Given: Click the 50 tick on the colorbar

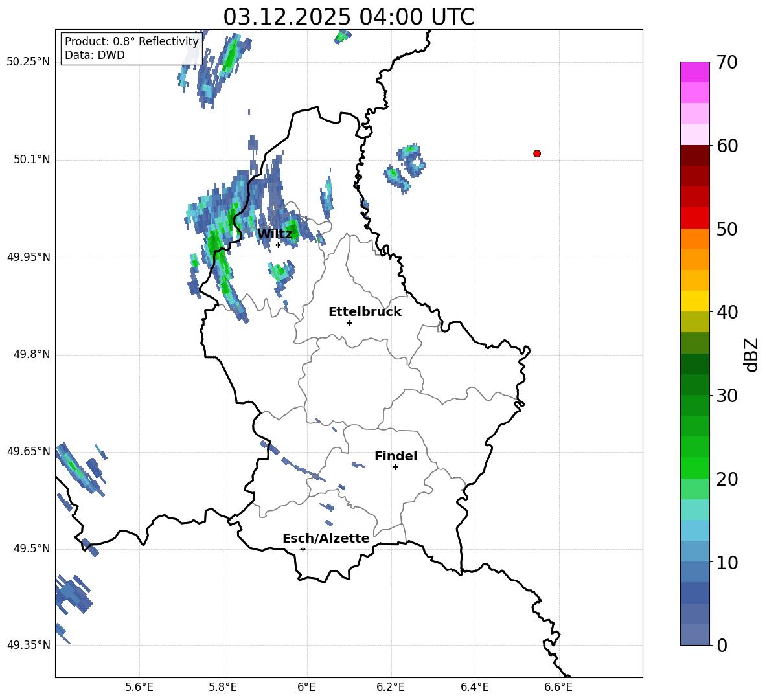Looking at the screenshot, I should click(x=727, y=229).
